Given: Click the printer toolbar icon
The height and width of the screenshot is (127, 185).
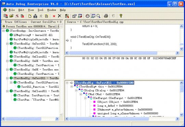Looking at the screenshot, I should [106, 16].
